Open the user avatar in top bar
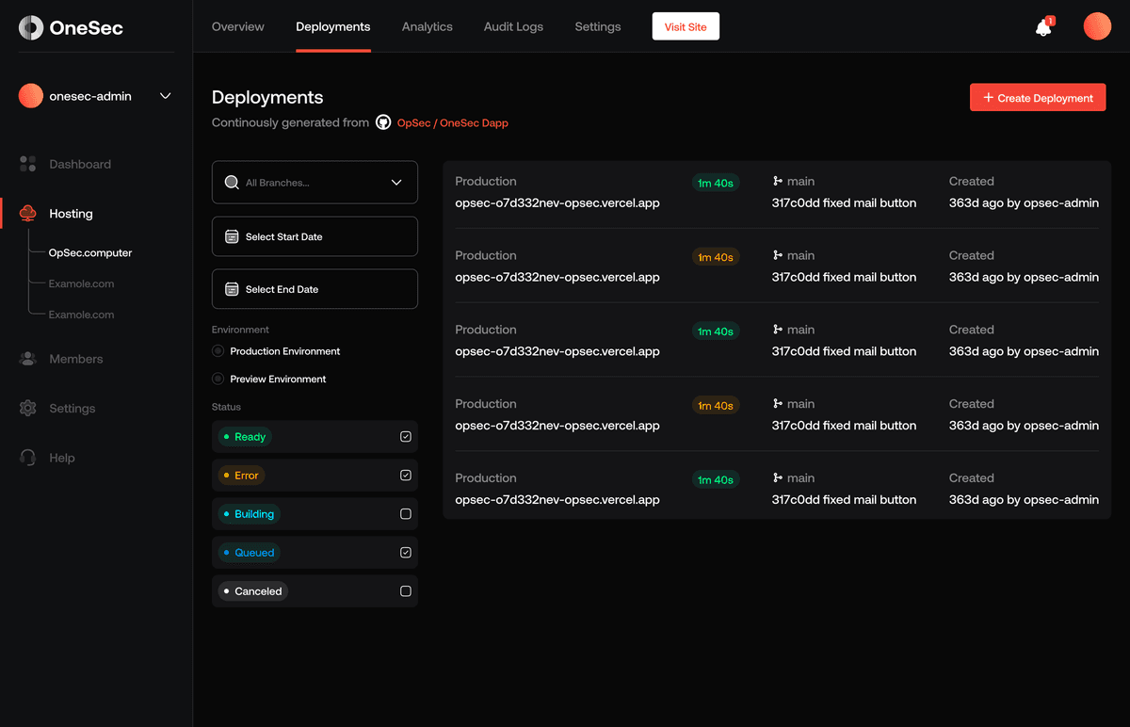Viewport: 1130px width, 727px height. 1097,26
